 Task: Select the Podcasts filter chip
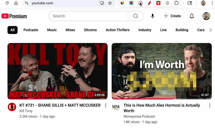(31, 30)
